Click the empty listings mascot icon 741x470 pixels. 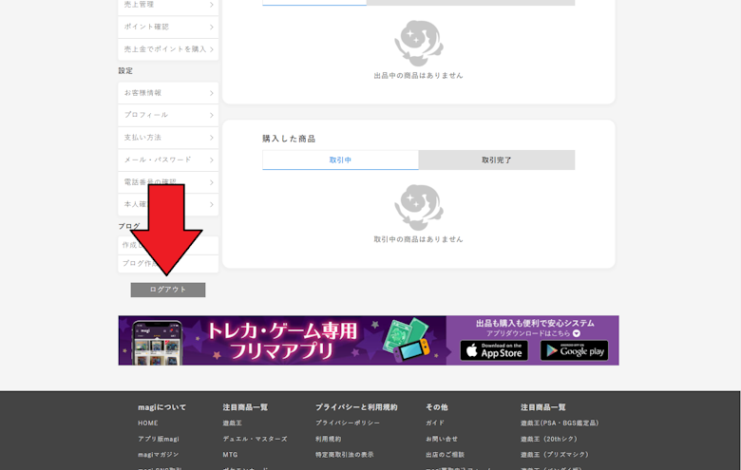[418, 43]
